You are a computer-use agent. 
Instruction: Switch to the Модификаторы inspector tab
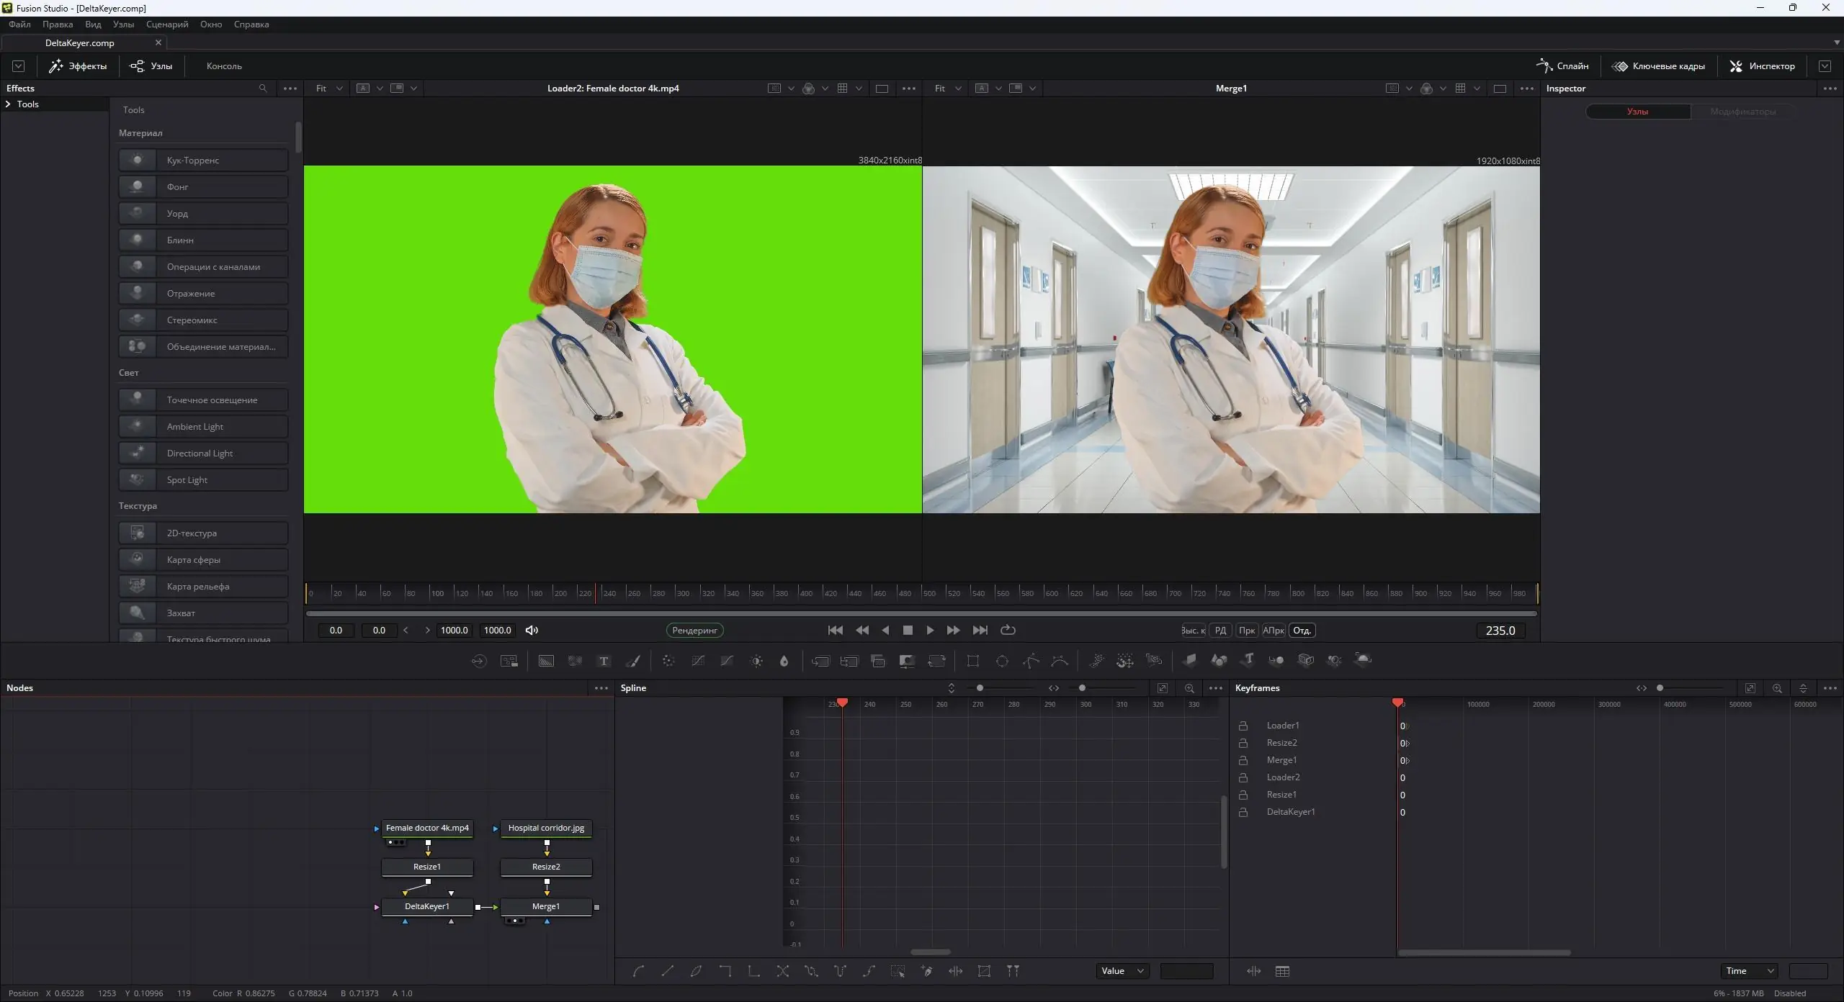[1742, 112]
